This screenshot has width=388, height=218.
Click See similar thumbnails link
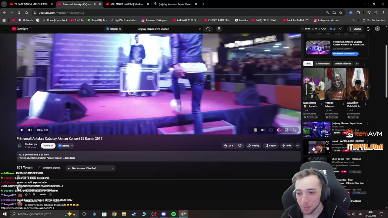coord(345,54)
